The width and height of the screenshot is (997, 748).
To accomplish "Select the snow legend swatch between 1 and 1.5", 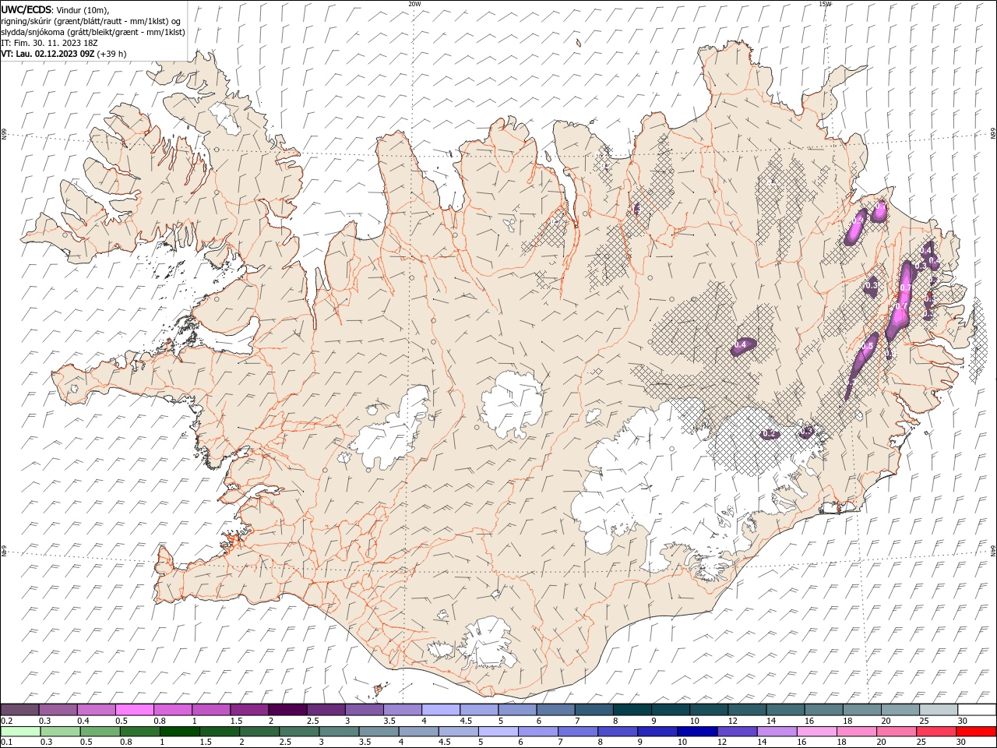I will click(210, 710).
